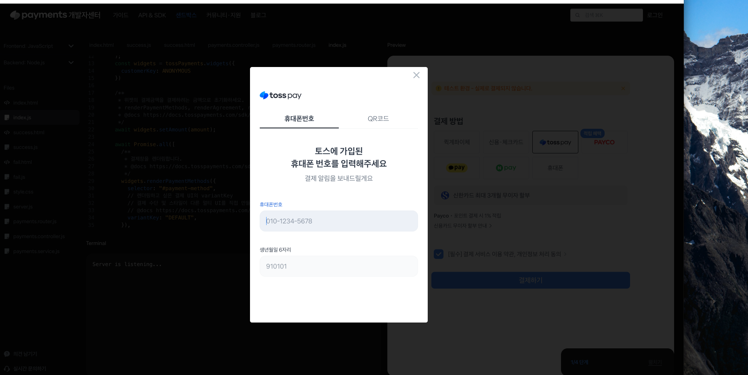Open success.html via its code icon in Files
Image resolution: width=748 pixels, height=375 pixels.
(x=7, y=132)
